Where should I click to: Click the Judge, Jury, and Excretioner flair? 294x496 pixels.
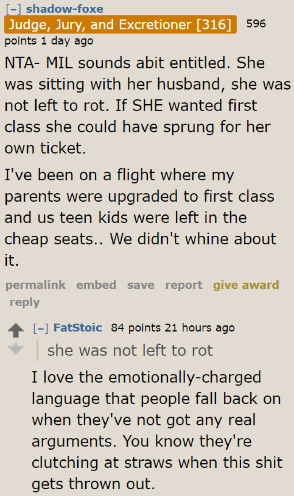(x=118, y=24)
